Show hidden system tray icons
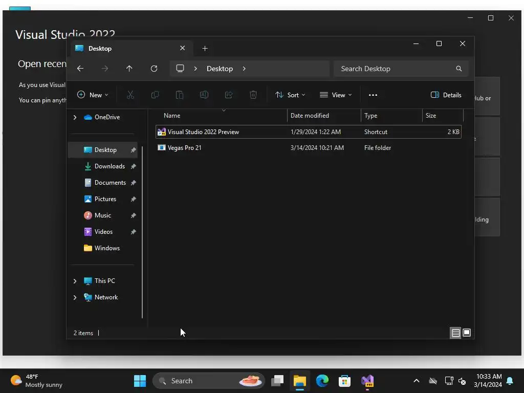The image size is (524, 393). (x=417, y=381)
